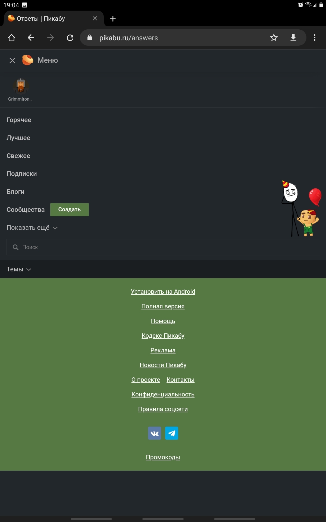Go to the browser home page
326x522 pixels.
11,38
